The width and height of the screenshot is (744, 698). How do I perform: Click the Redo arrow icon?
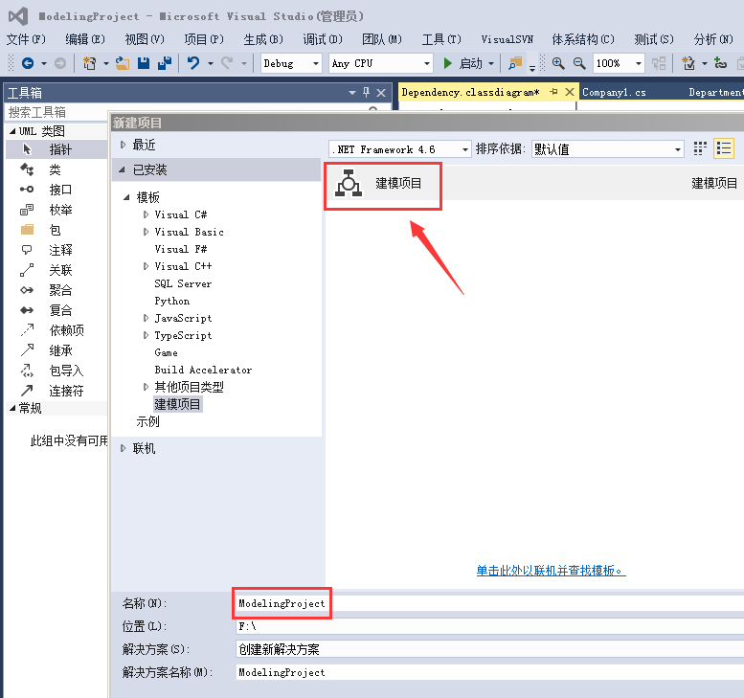click(x=227, y=63)
